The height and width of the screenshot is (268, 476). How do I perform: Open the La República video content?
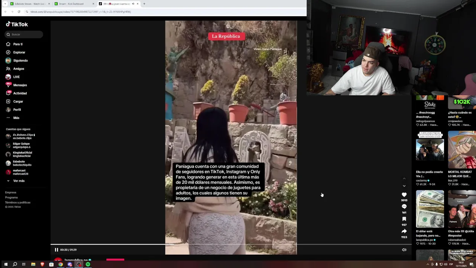(x=231, y=137)
